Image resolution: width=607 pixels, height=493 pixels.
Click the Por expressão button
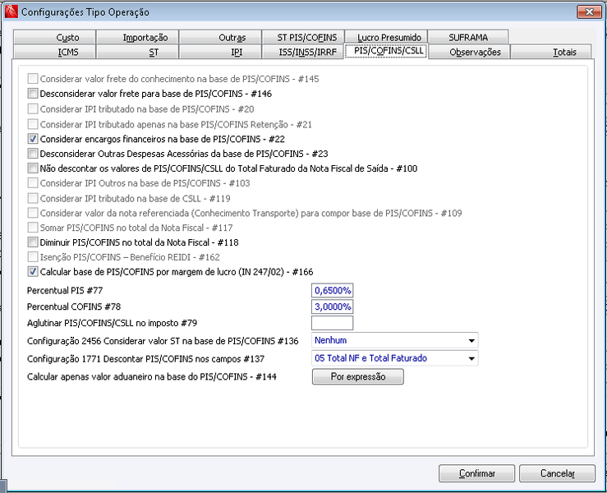[x=358, y=376]
